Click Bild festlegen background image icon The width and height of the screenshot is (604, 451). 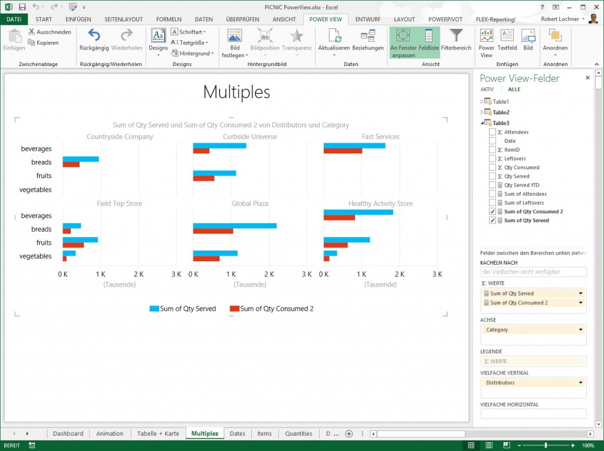[x=235, y=36]
